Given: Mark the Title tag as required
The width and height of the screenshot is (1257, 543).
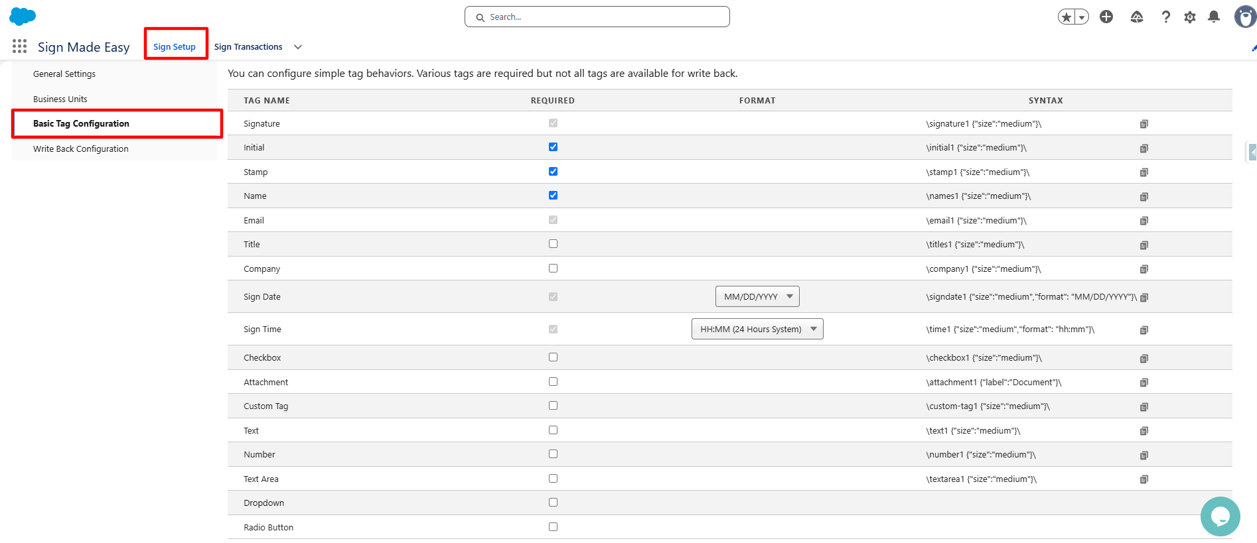Looking at the screenshot, I should (553, 244).
